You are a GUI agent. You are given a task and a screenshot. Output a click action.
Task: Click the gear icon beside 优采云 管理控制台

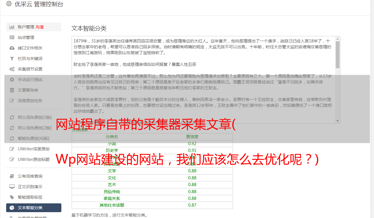coord(9,4)
